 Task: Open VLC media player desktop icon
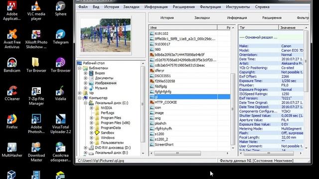click(x=36, y=10)
